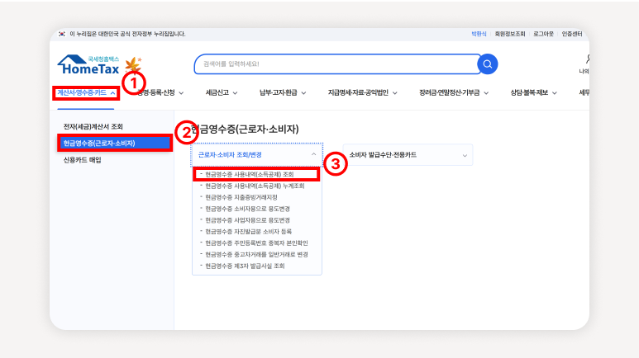Open 현금영수증 제3자 발급사실 조회
Viewport: 639px width, 358px height.
pos(245,266)
